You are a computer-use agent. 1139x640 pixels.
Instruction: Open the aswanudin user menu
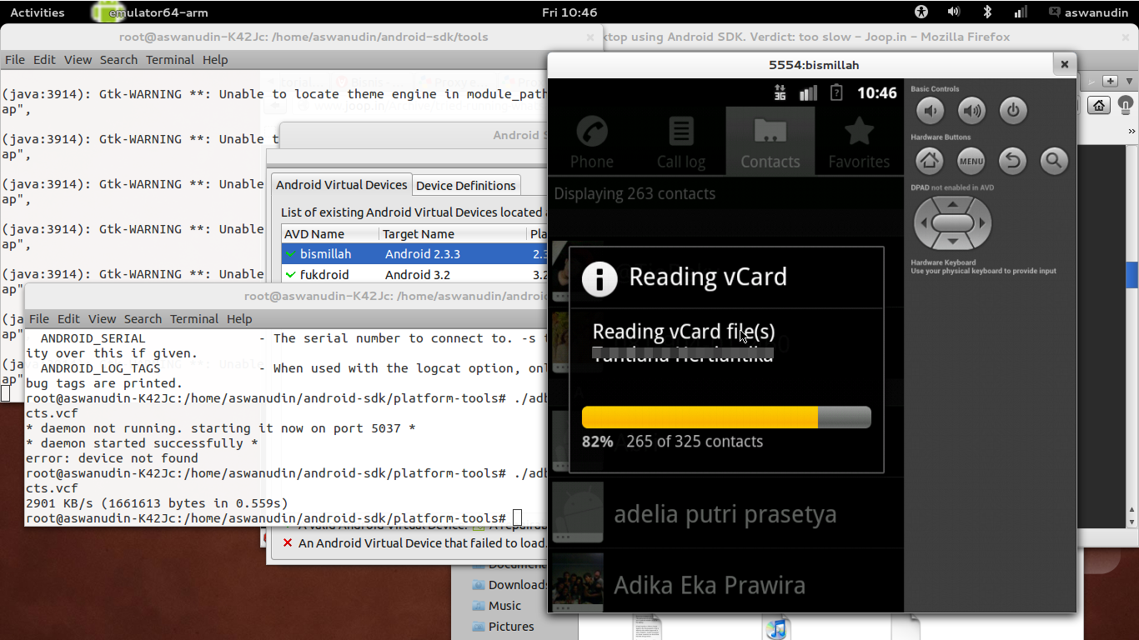tap(1090, 12)
